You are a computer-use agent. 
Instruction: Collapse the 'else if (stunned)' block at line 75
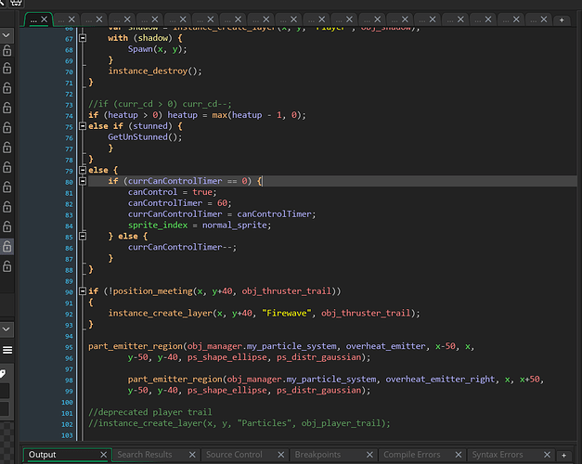coord(83,126)
